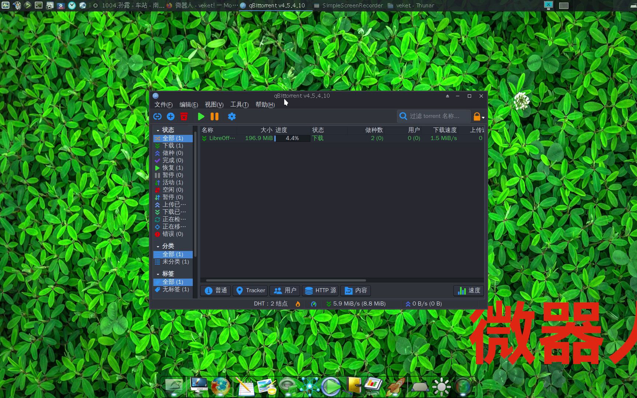The height and width of the screenshot is (398, 637).
Task: Open options via the blue gear icon
Action: pos(232,116)
